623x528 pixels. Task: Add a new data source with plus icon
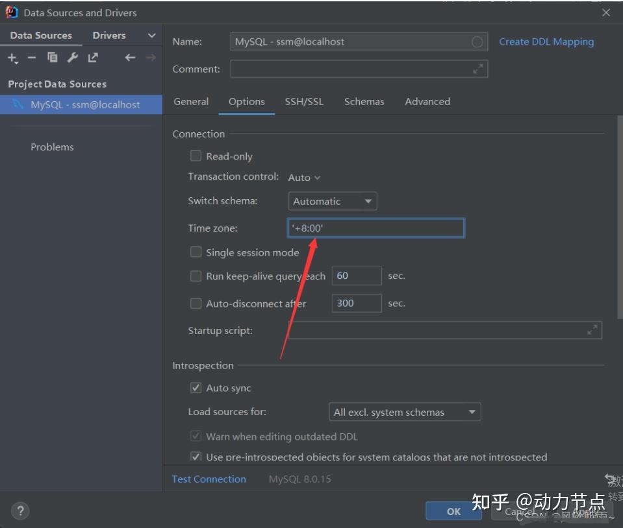point(12,58)
